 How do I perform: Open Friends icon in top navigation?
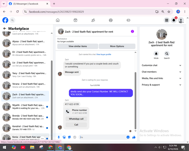coord(93,20)
